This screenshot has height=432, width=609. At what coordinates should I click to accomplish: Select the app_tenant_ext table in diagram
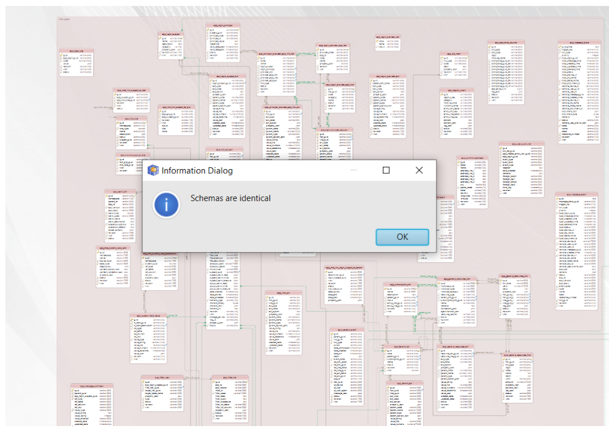[x=404, y=404]
